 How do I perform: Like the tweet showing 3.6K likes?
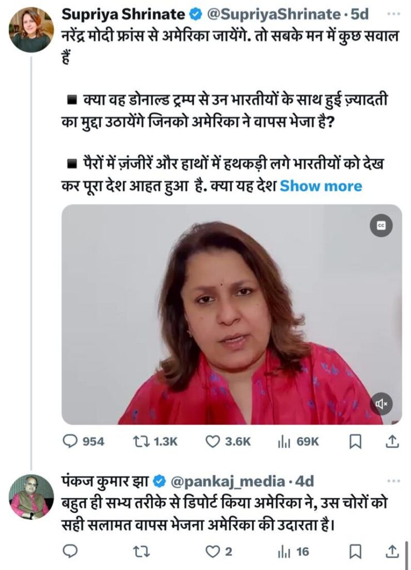click(x=228, y=441)
